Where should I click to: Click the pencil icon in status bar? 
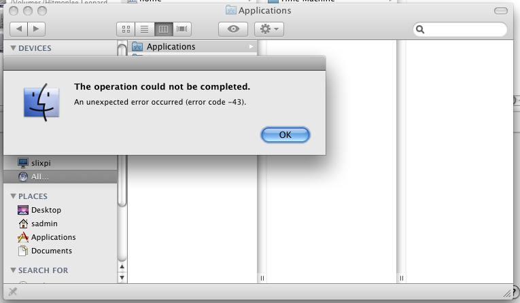click(x=13, y=291)
